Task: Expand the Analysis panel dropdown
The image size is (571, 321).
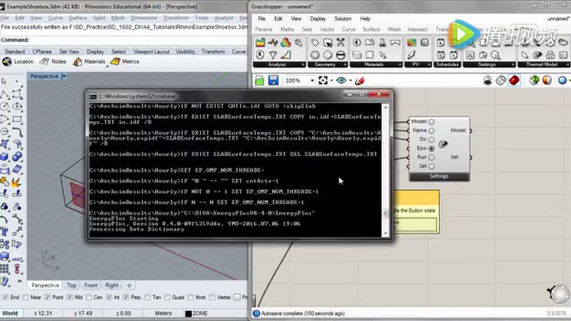Action: (x=303, y=65)
